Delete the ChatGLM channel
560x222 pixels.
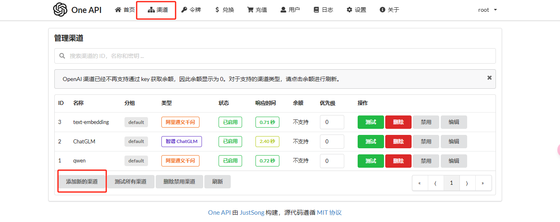pos(398,141)
